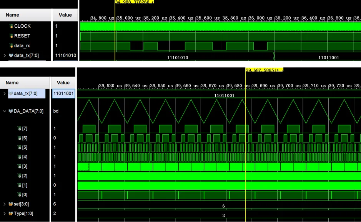Image resolution: width=361 pixels, height=222 pixels.
Task: Click the Name column header in top panel
Action: [12, 15]
